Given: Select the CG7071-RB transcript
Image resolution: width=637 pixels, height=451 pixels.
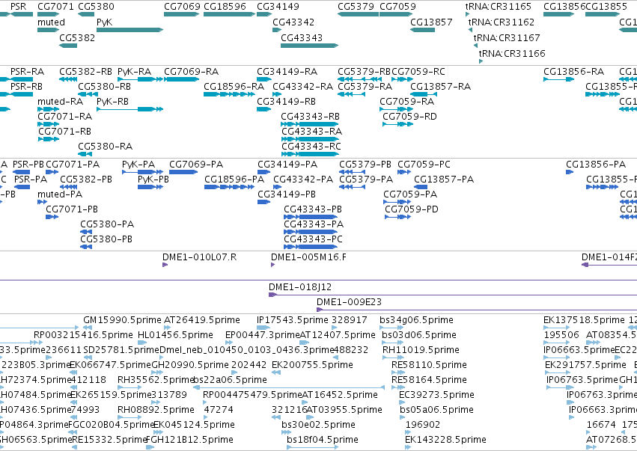Looking at the screenshot, I should click(49, 139).
